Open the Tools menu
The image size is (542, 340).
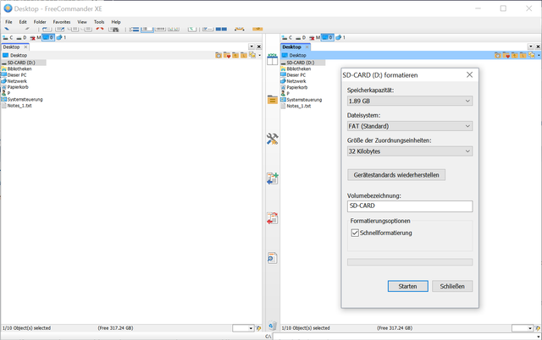pos(99,22)
